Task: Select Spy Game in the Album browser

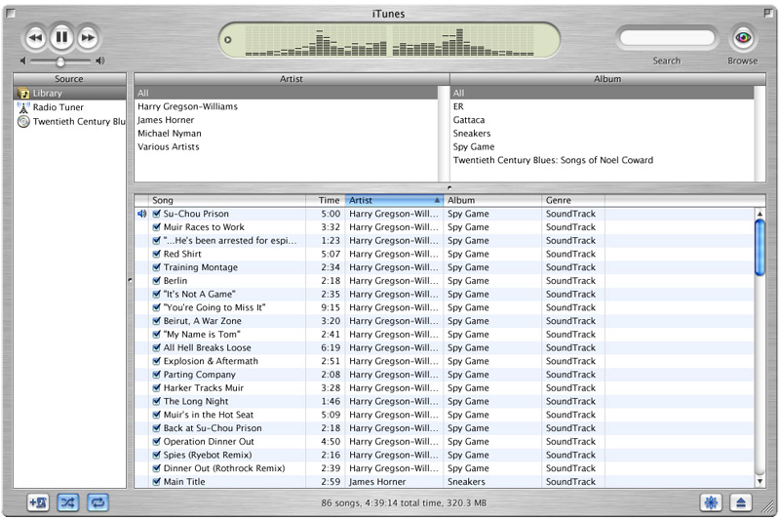Action: pos(603,146)
